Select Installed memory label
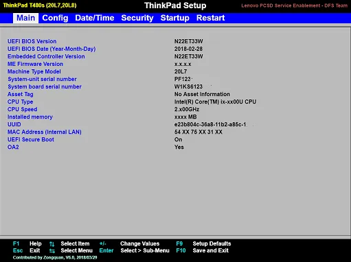Screen dimensions: 351x262 [30, 117]
